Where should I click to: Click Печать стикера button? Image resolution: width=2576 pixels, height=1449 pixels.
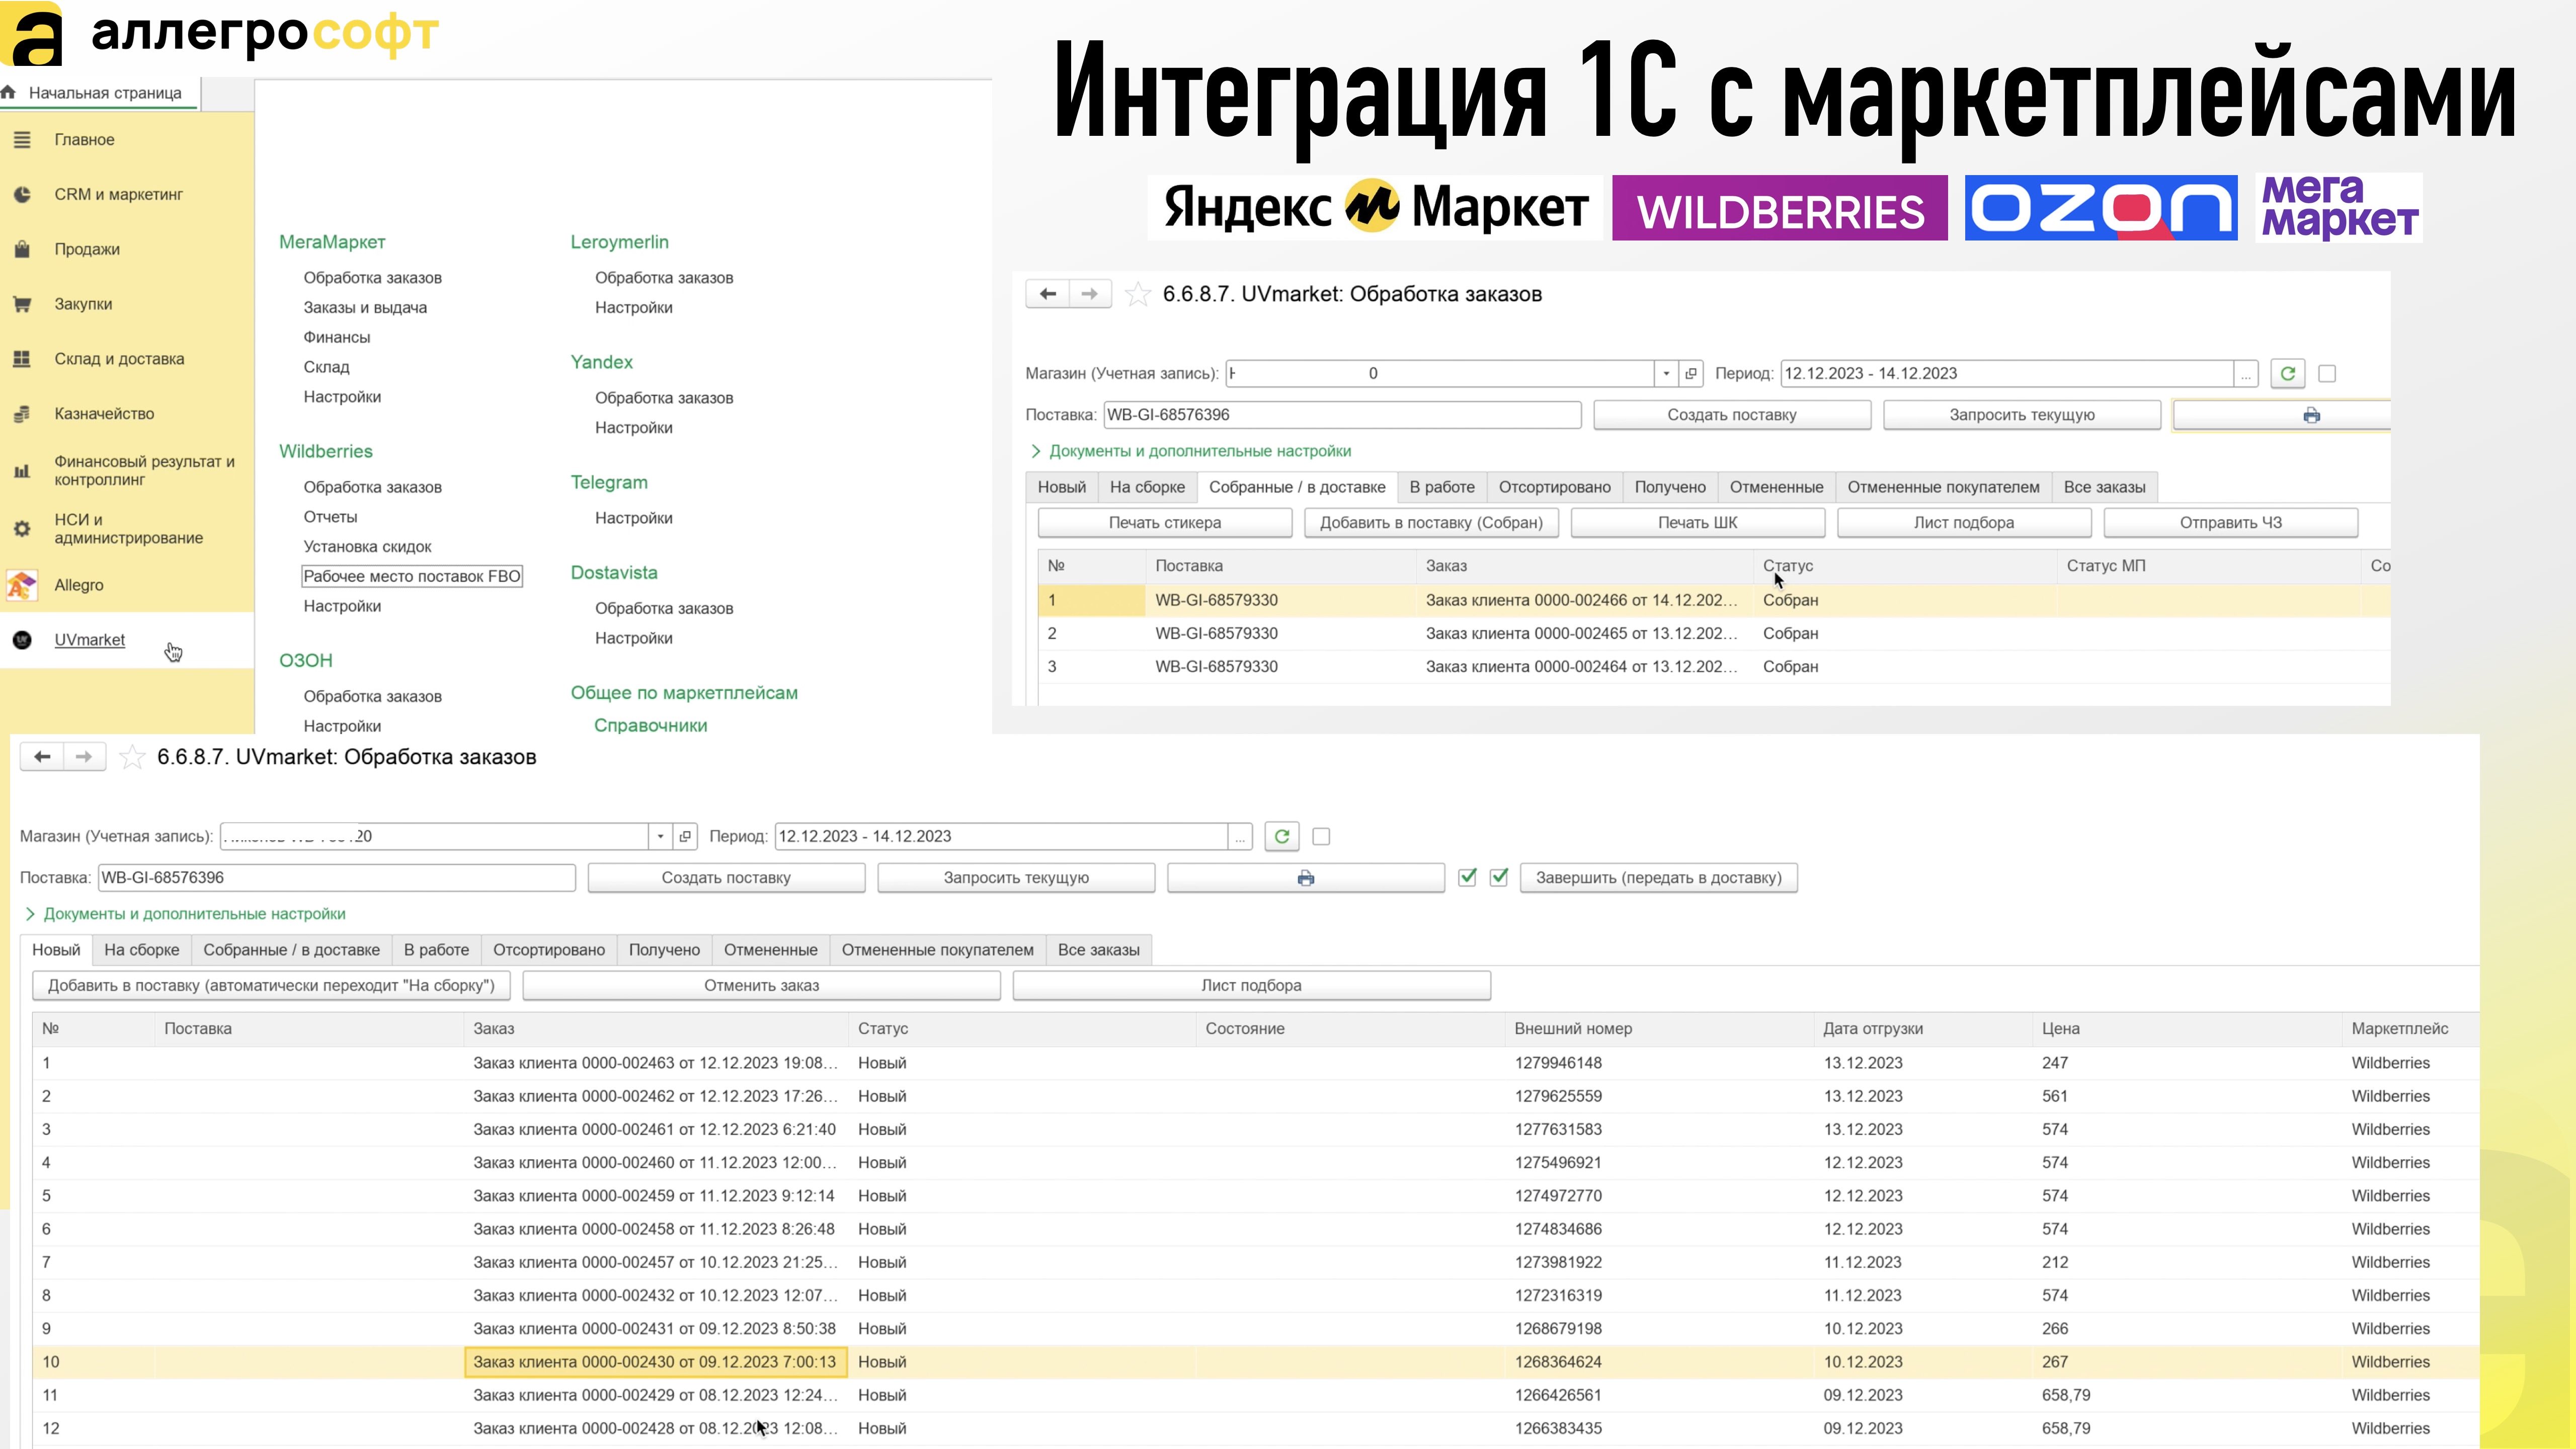[x=1164, y=522]
